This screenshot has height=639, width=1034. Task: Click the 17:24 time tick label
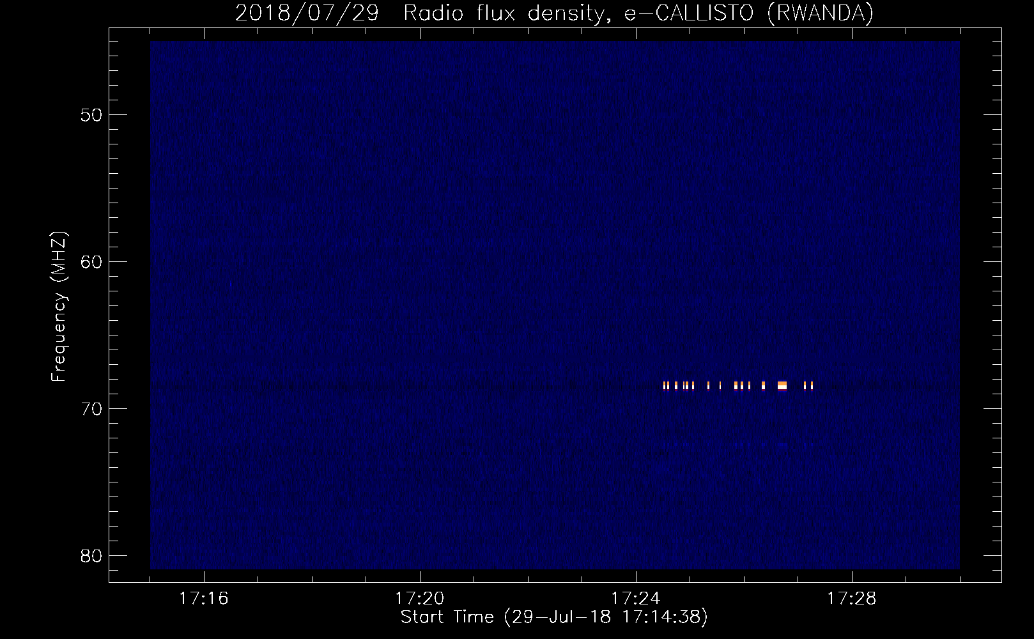(635, 599)
